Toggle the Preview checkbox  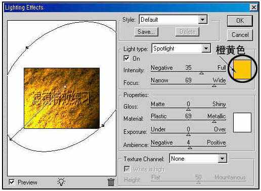(12, 182)
